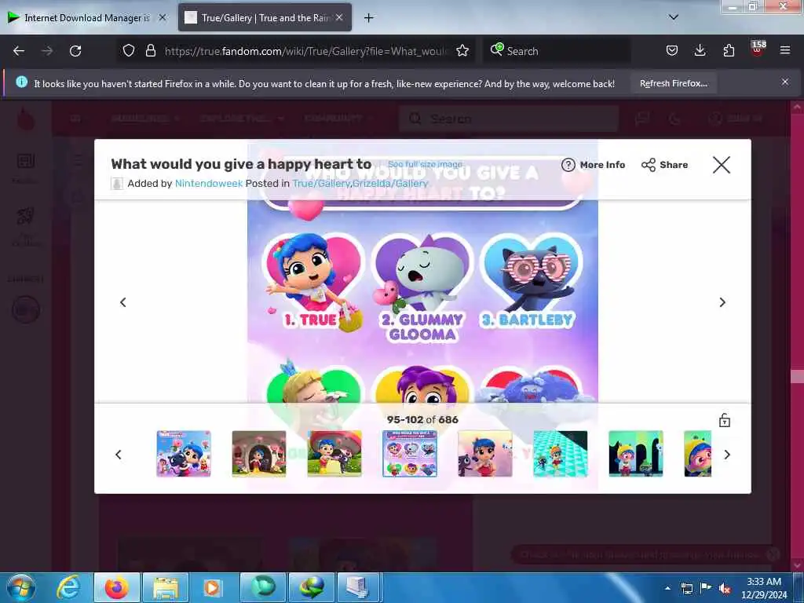Save to Pocket icon in toolbar
The image size is (804, 603).
pos(672,51)
